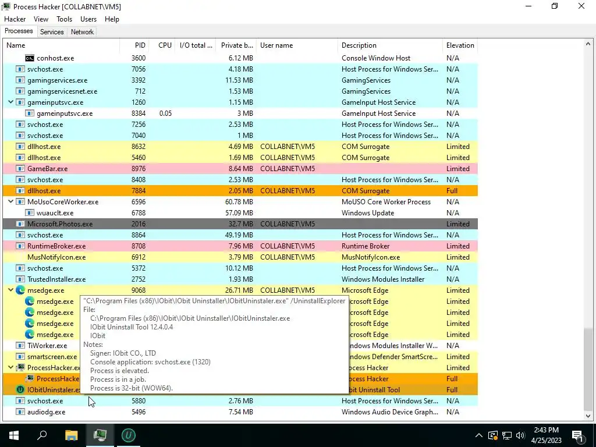This screenshot has width=596, height=447.
Task: Click the Runtime Broker description cell
Action: click(366, 246)
